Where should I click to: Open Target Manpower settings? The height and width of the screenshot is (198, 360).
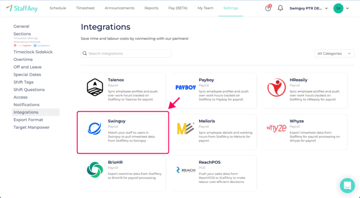tap(31, 127)
